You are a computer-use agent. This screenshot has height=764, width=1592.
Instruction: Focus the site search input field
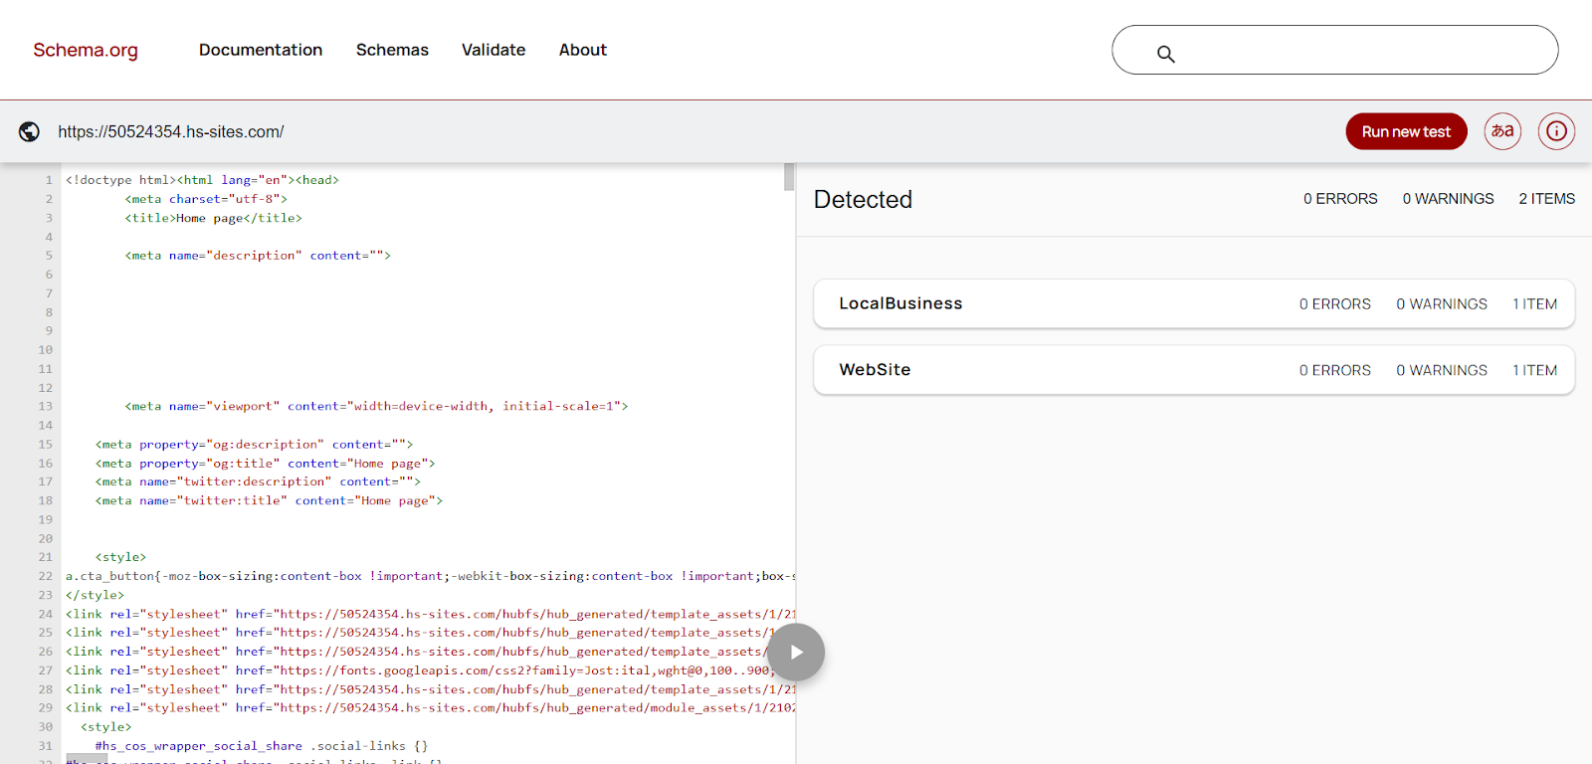click(x=1363, y=50)
